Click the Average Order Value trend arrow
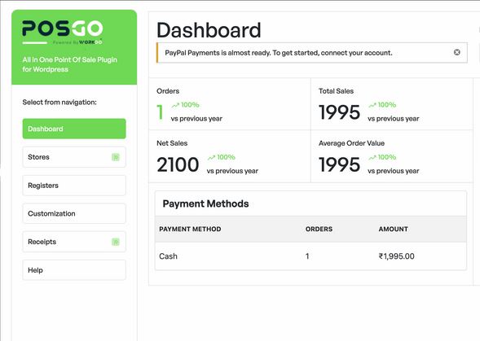Image resolution: width=480 pixels, height=341 pixels. pyautogui.click(x=372, y=158)
